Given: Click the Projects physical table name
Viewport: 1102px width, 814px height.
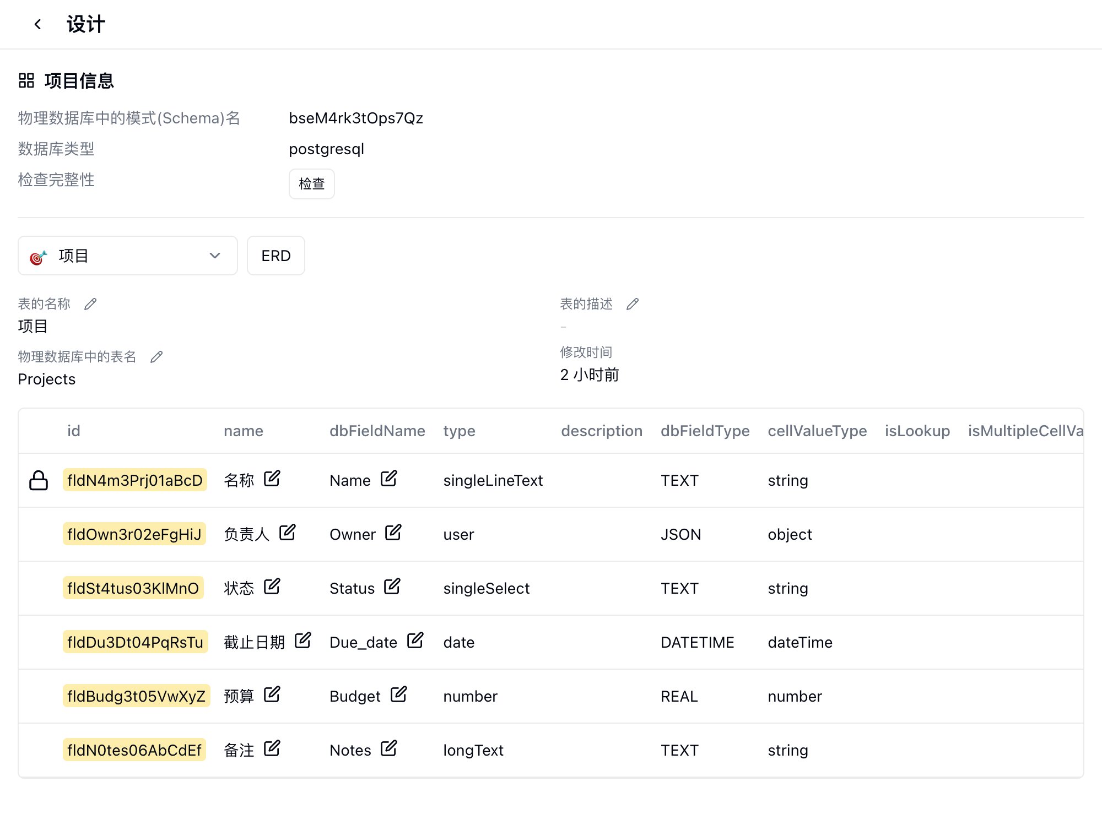Looking at the screenshot, I should (47, 379).
